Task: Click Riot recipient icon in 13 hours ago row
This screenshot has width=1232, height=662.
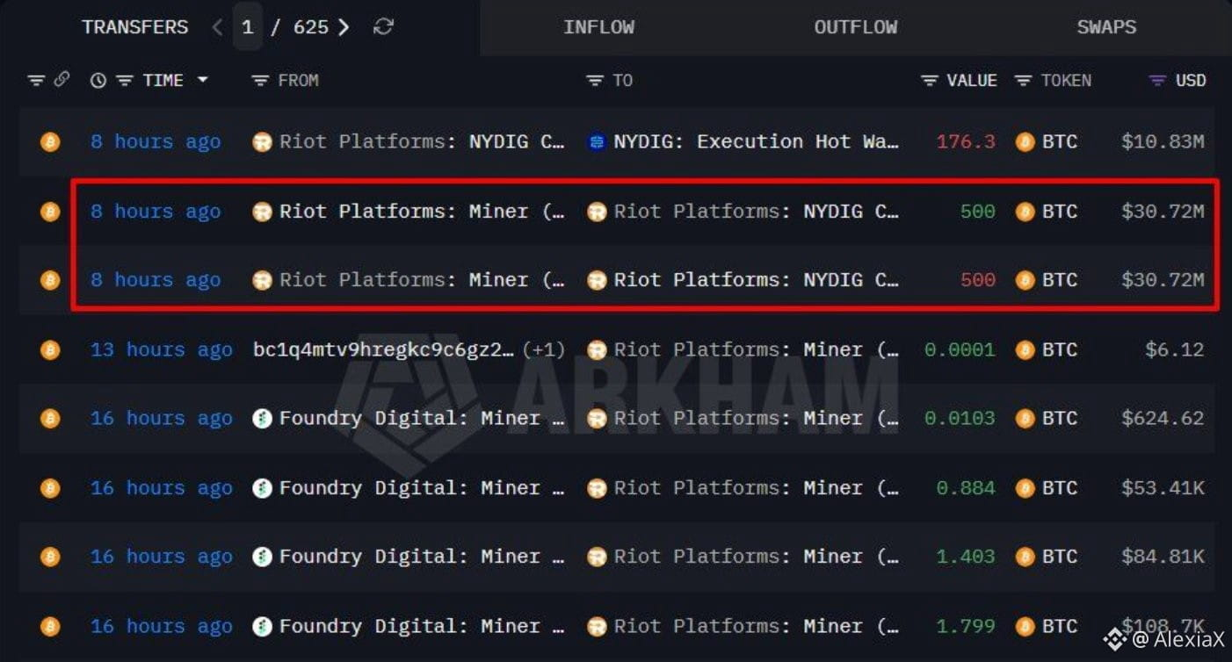Action: click(x=597, y=349)
